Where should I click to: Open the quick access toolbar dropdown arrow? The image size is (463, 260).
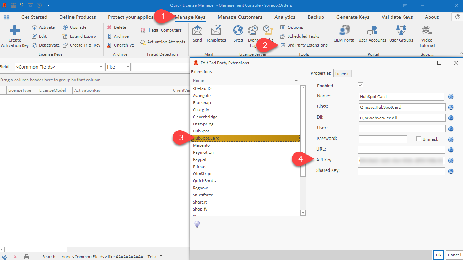point(49,5)
